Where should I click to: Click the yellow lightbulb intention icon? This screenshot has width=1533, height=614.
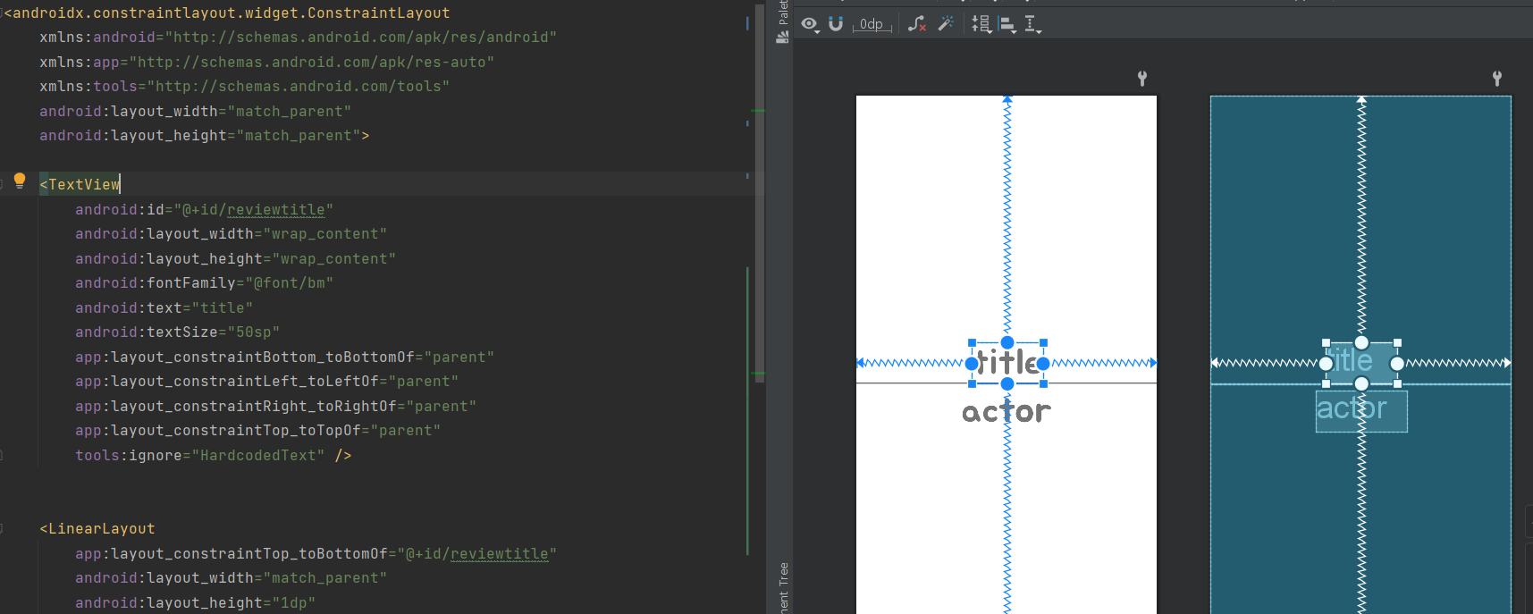tap(20, 181)
